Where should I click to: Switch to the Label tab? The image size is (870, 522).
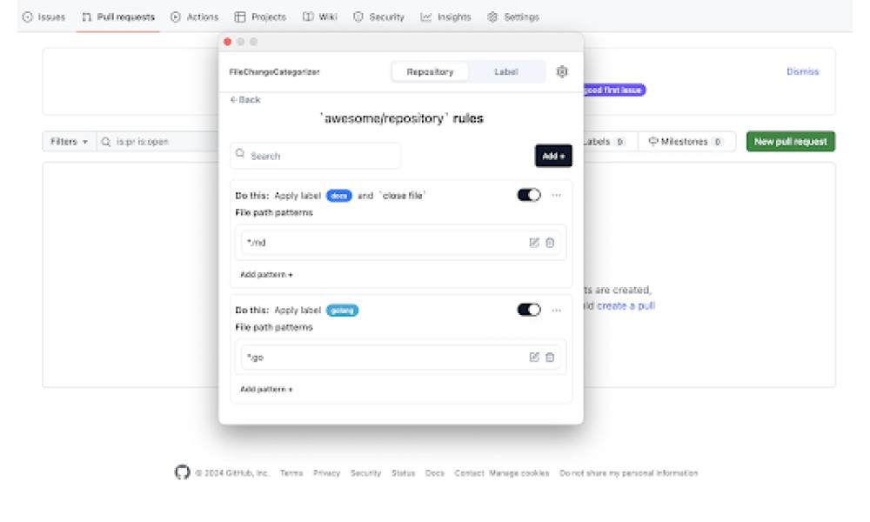tap(505, 72)
